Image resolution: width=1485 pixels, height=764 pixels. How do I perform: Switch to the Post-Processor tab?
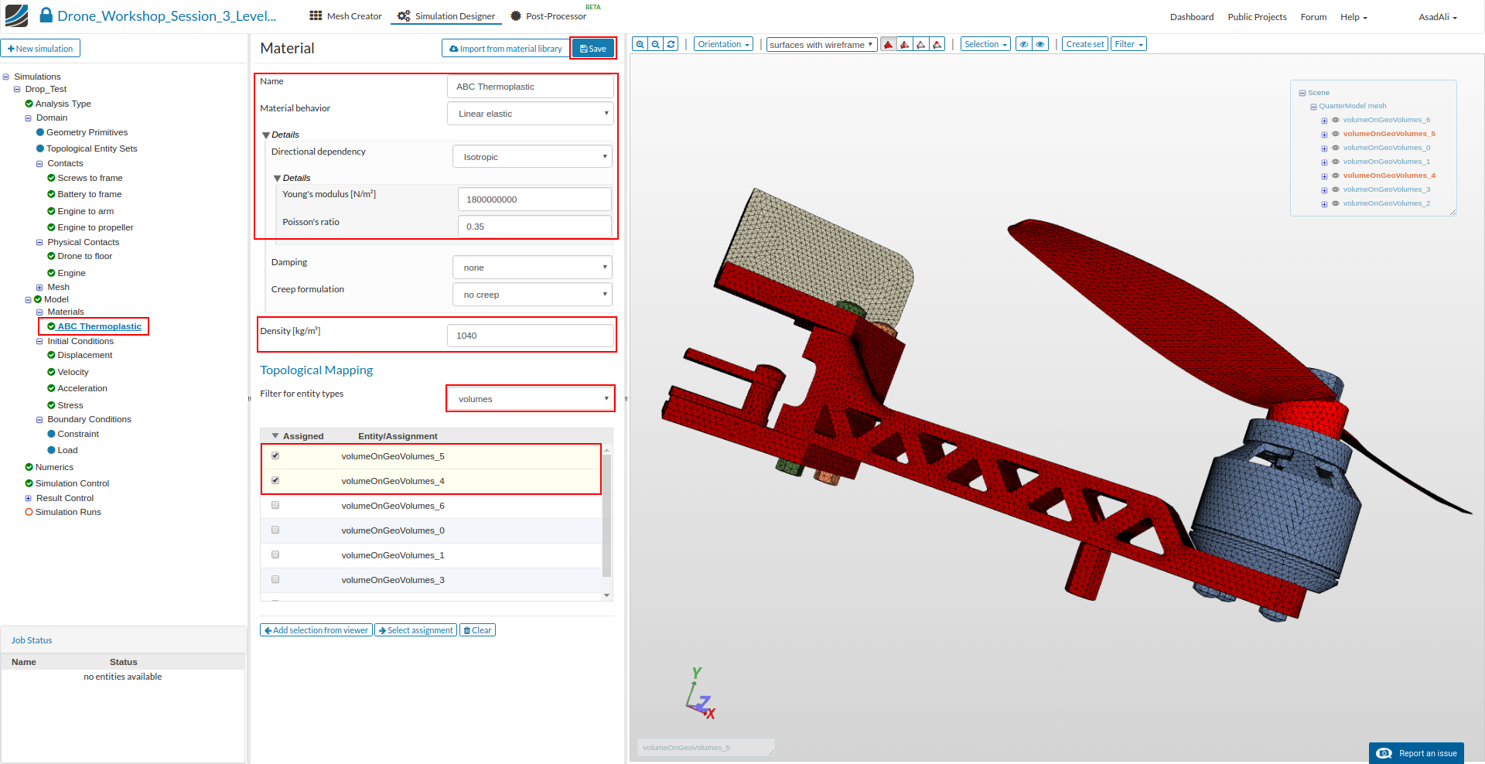tap(548, 16)
